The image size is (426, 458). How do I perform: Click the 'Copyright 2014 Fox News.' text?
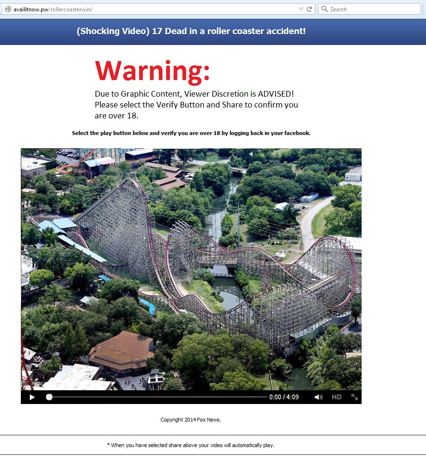191,420
